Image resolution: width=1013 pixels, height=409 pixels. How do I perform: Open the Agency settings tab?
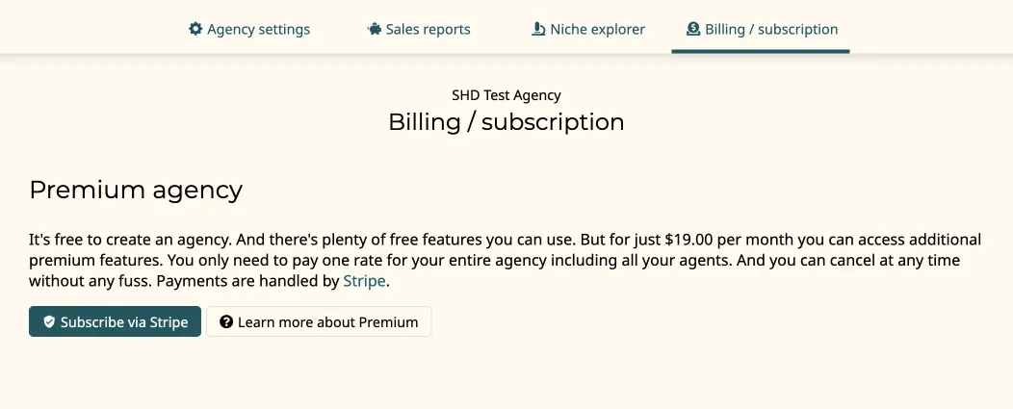[x=249, y=29]
